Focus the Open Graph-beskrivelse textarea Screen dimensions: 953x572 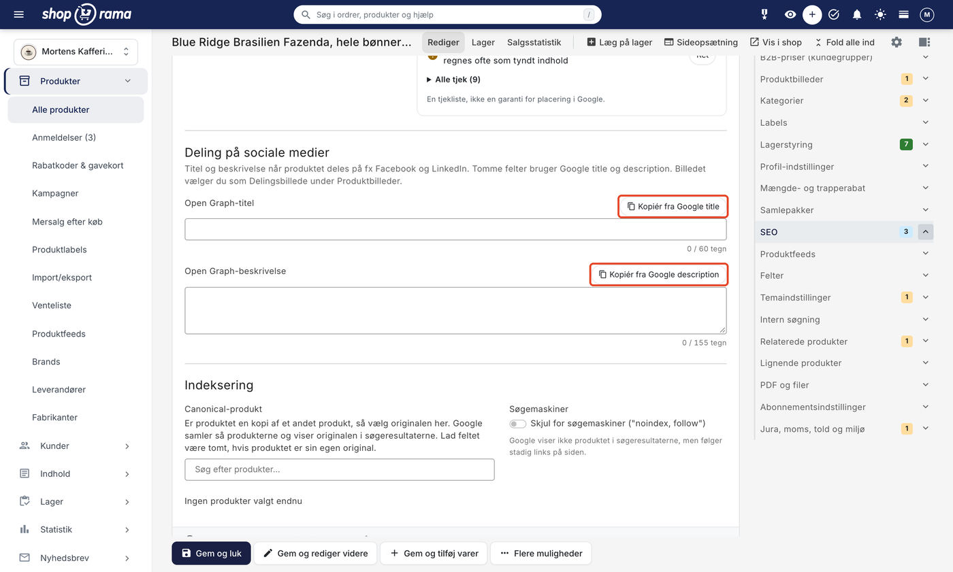(x=455, y=311)
